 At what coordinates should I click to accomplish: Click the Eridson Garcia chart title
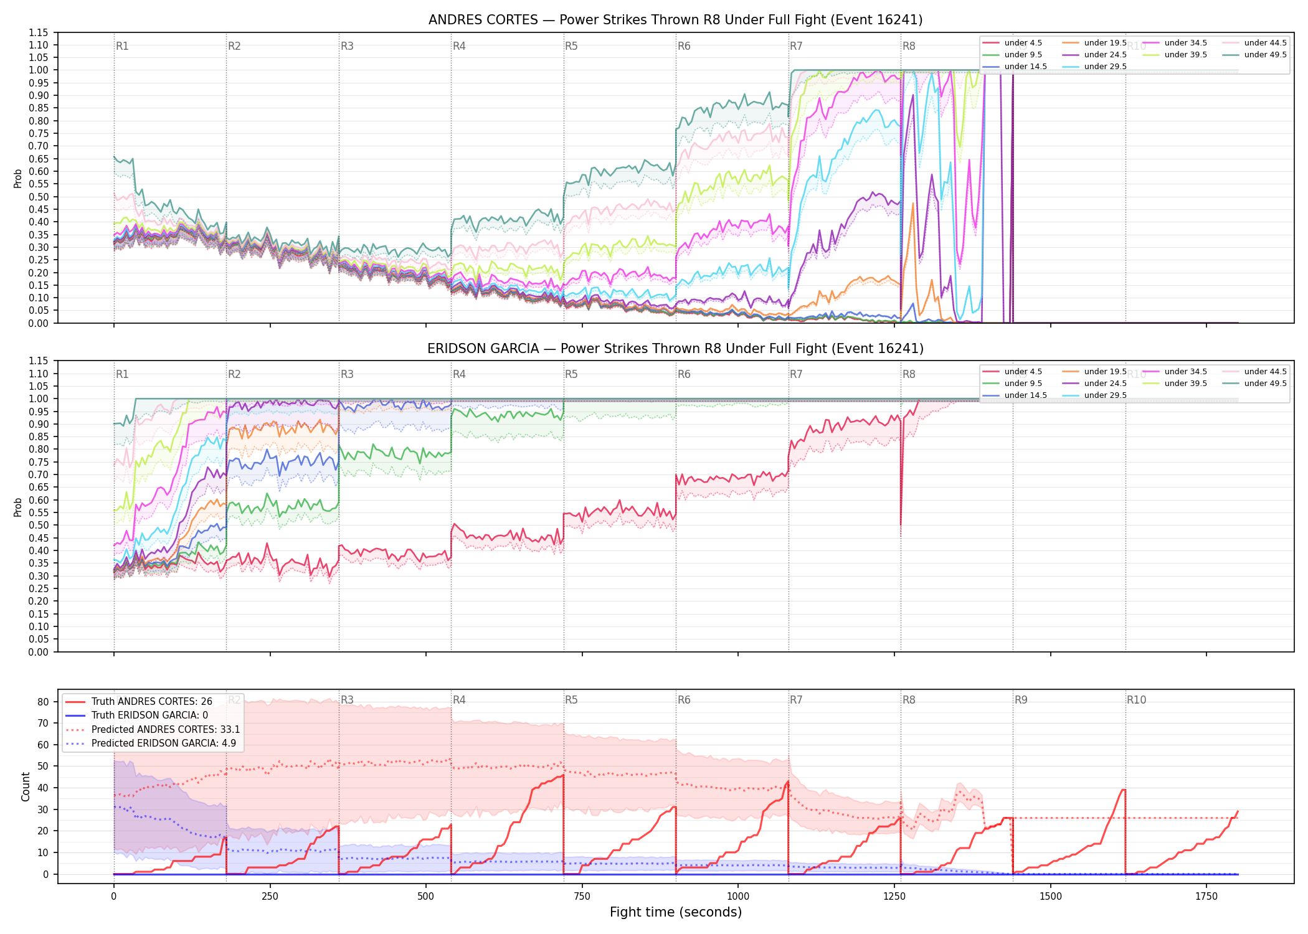coord(675,349)
